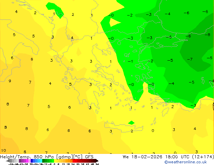Click the -8 temperature value on map
The image size is (214, 165).
point(208,35)
